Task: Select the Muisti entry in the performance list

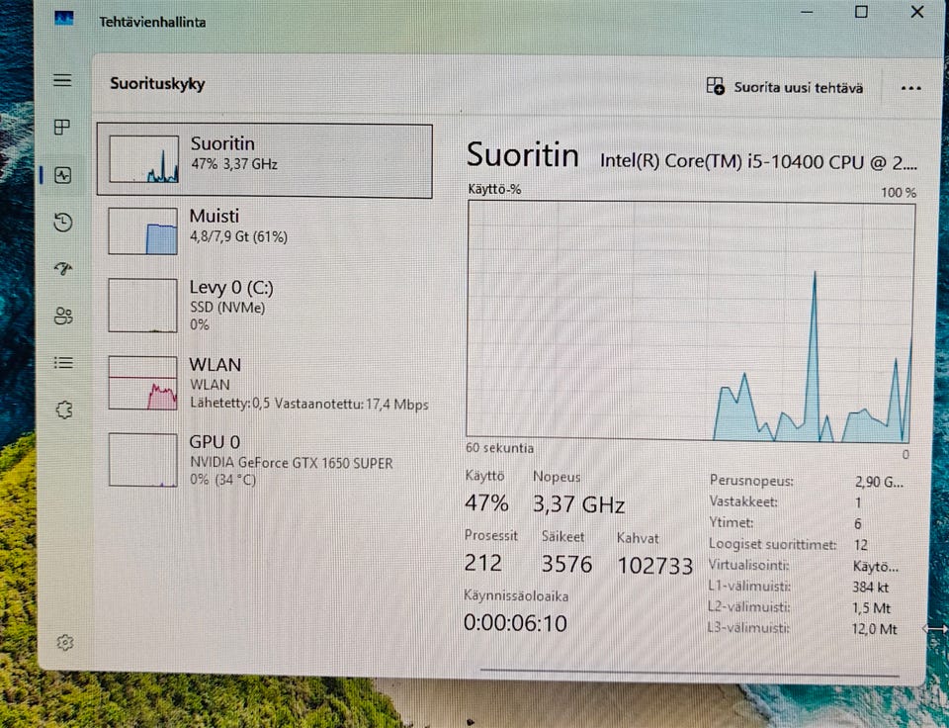Action: pyautogui.click(x=265, y=230)
